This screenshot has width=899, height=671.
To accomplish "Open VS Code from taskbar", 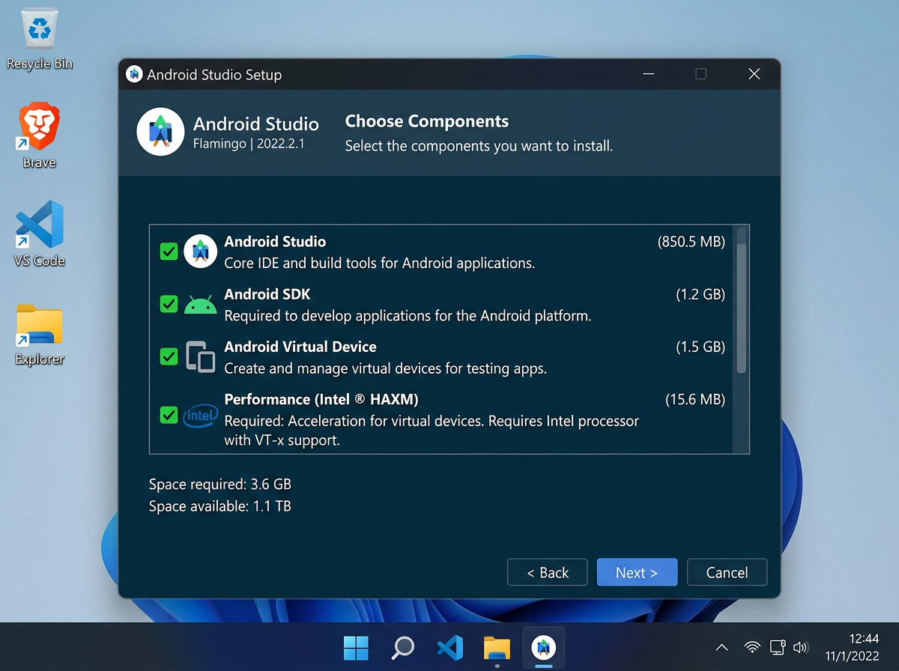I will (449, 648).
